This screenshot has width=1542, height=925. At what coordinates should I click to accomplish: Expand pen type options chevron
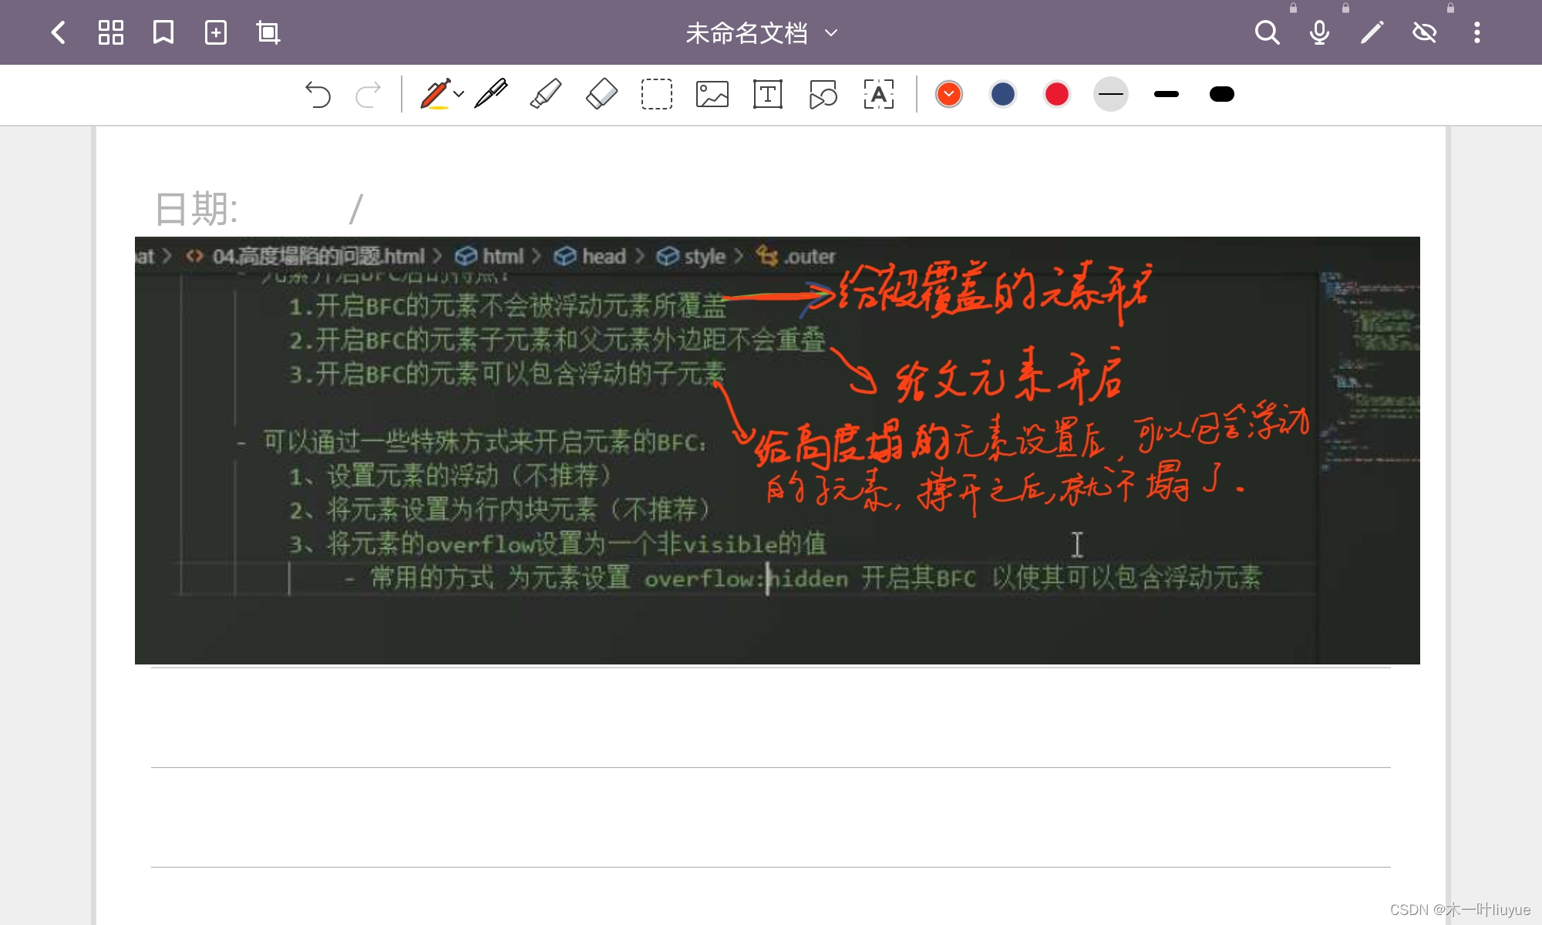click(459, 94)
